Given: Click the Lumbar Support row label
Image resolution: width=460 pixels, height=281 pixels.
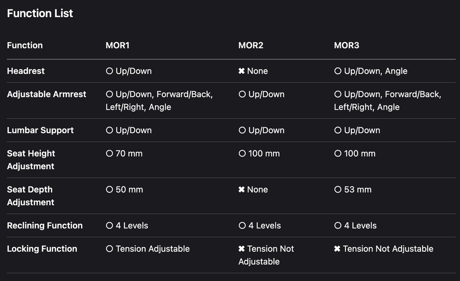Looking at the screenshot, I should click(40, 130).
